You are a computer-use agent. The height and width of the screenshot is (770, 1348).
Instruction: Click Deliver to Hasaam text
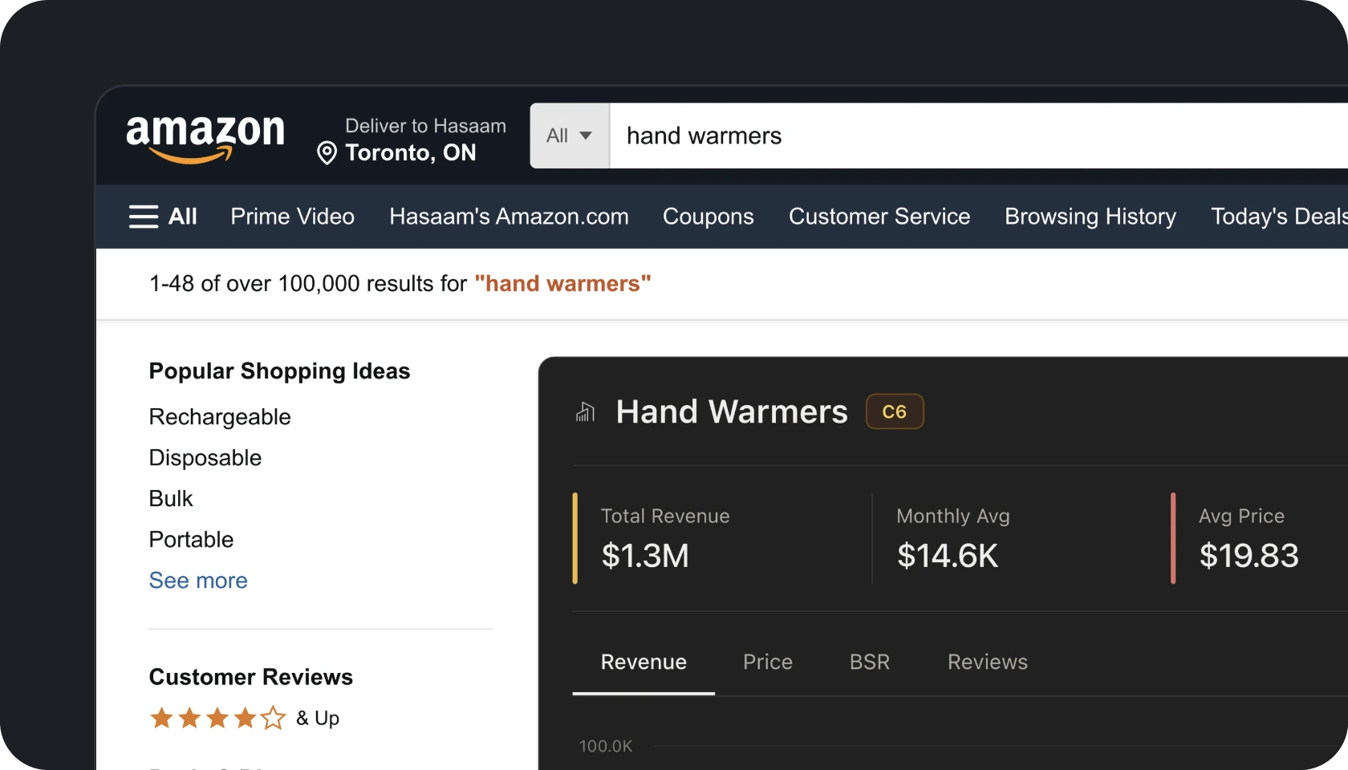pyautogui.click(x=425, y=126)
